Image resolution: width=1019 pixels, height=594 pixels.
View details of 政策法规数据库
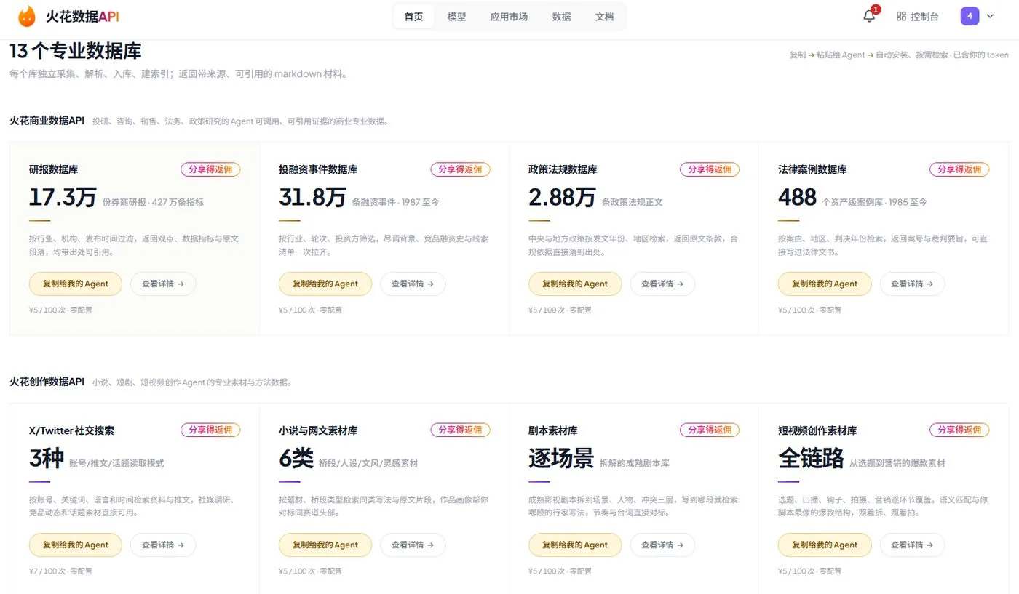coord(662,284)
